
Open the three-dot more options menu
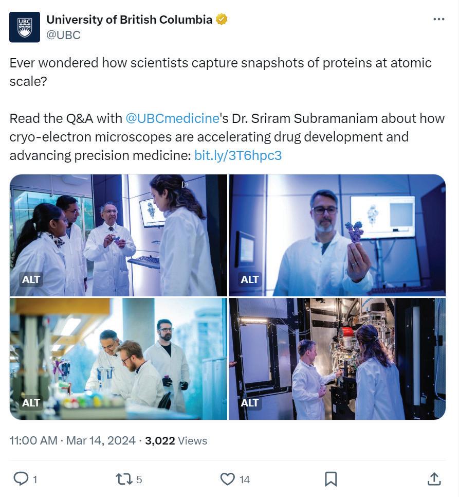[x=439, y=20]
